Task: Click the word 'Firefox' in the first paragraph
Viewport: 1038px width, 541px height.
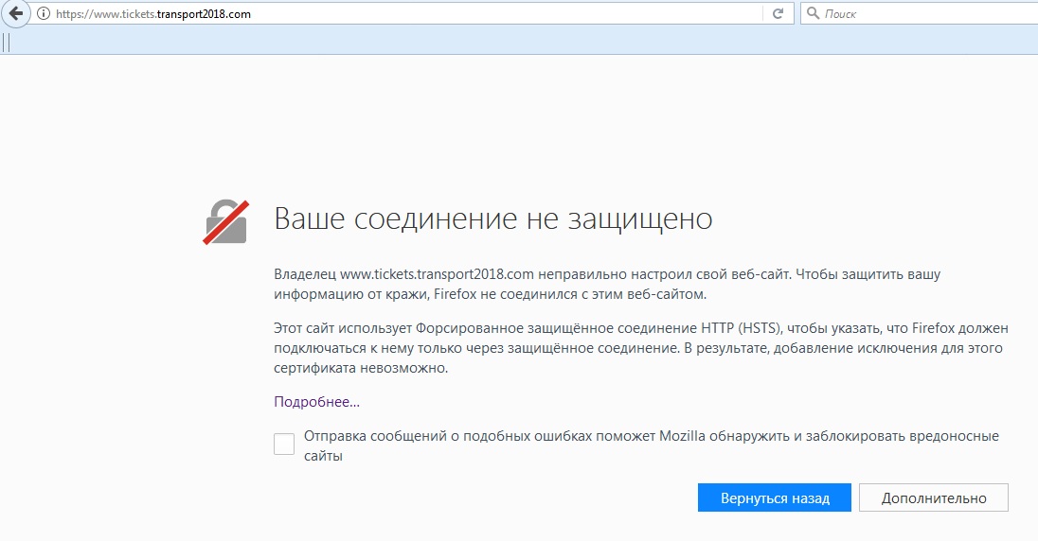Action: (x=461, y=295)
